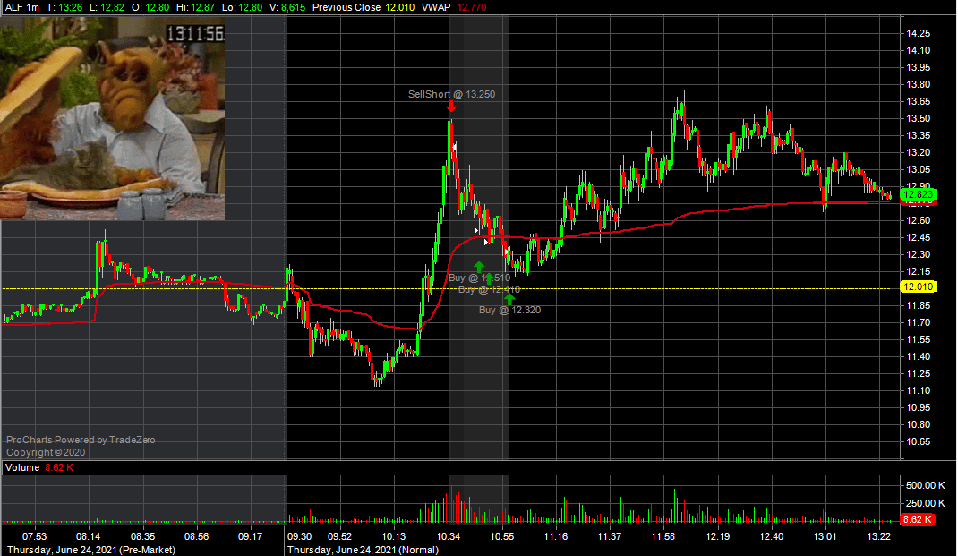Click the T: 13:26 time readout
The height and width of the screenshot is (556, 958).
[x=64, y=7]
